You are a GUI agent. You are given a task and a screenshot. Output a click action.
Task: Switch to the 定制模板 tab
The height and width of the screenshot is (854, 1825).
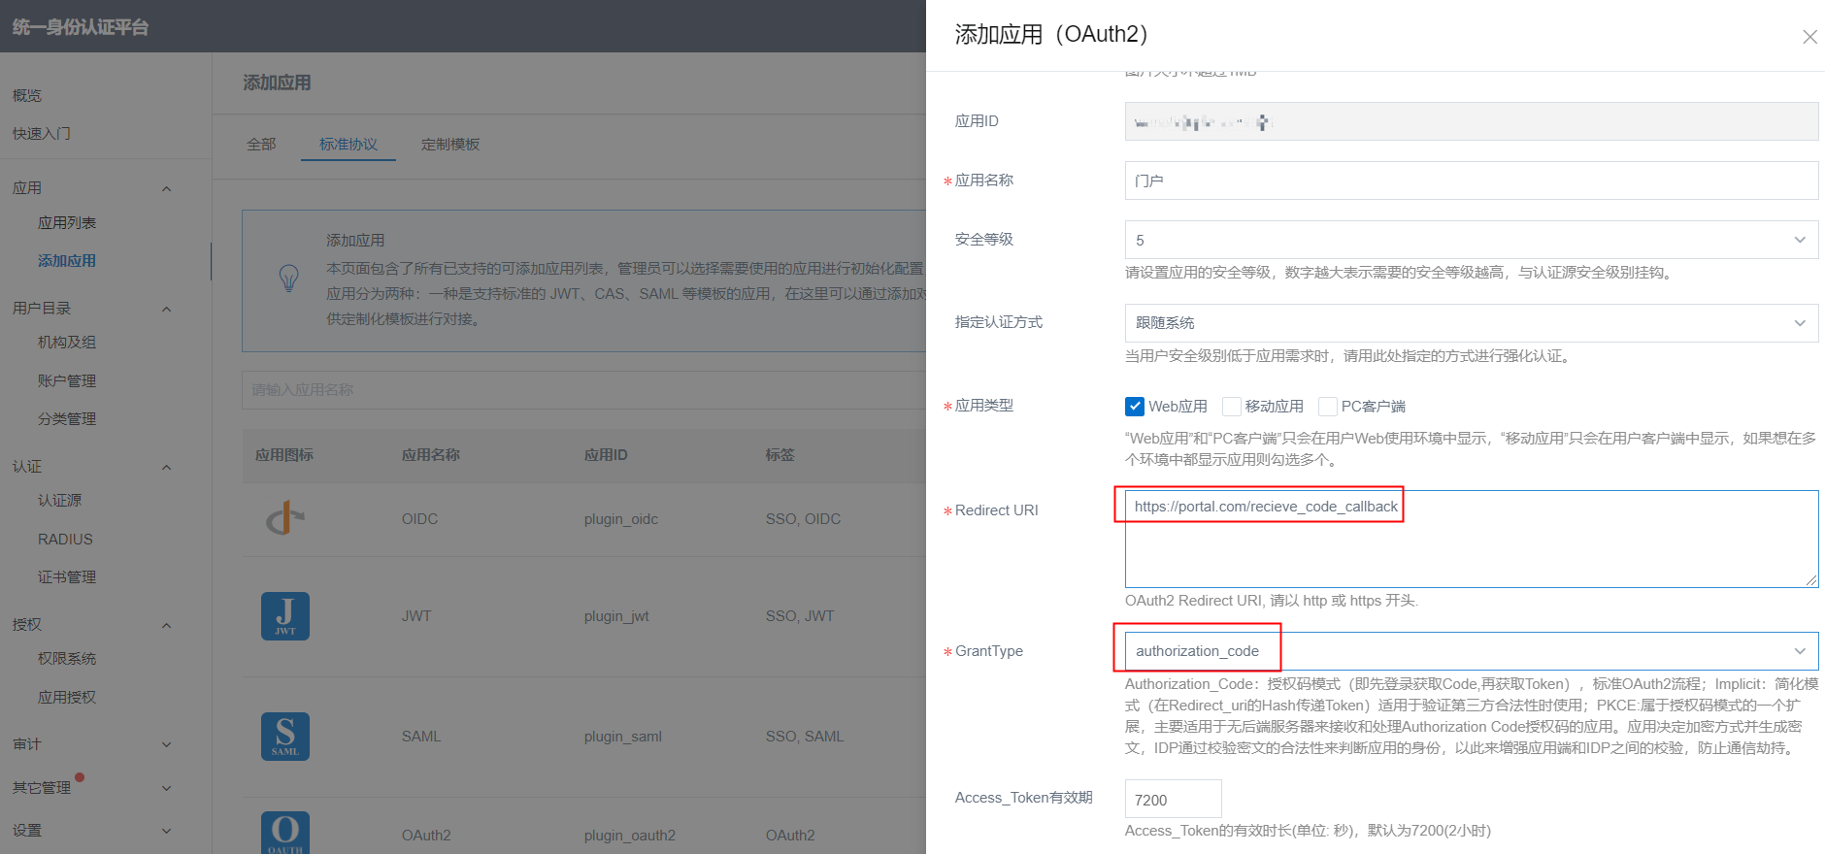coord(450,145)
